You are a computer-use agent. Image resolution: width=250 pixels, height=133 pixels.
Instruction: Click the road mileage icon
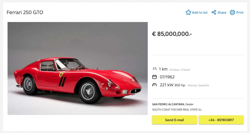(154, 69)
